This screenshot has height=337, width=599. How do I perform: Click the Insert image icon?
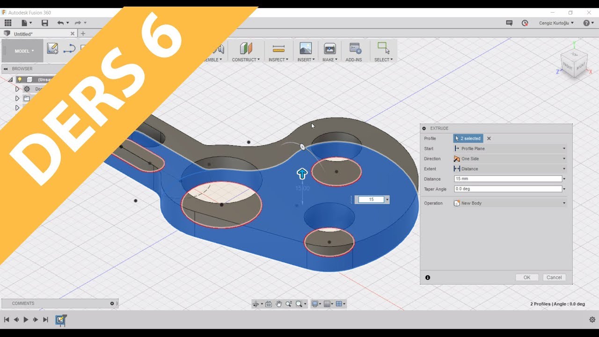click(x=306, y=48)
